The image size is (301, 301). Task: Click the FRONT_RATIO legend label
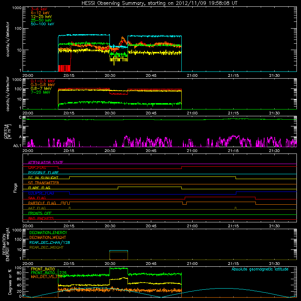coord(43,269)
